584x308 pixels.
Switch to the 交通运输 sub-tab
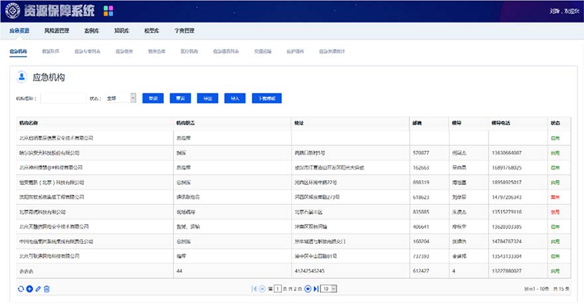coord(263,51)
